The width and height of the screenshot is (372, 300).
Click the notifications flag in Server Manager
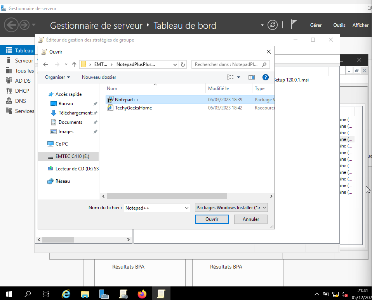[x=294, y=25]
